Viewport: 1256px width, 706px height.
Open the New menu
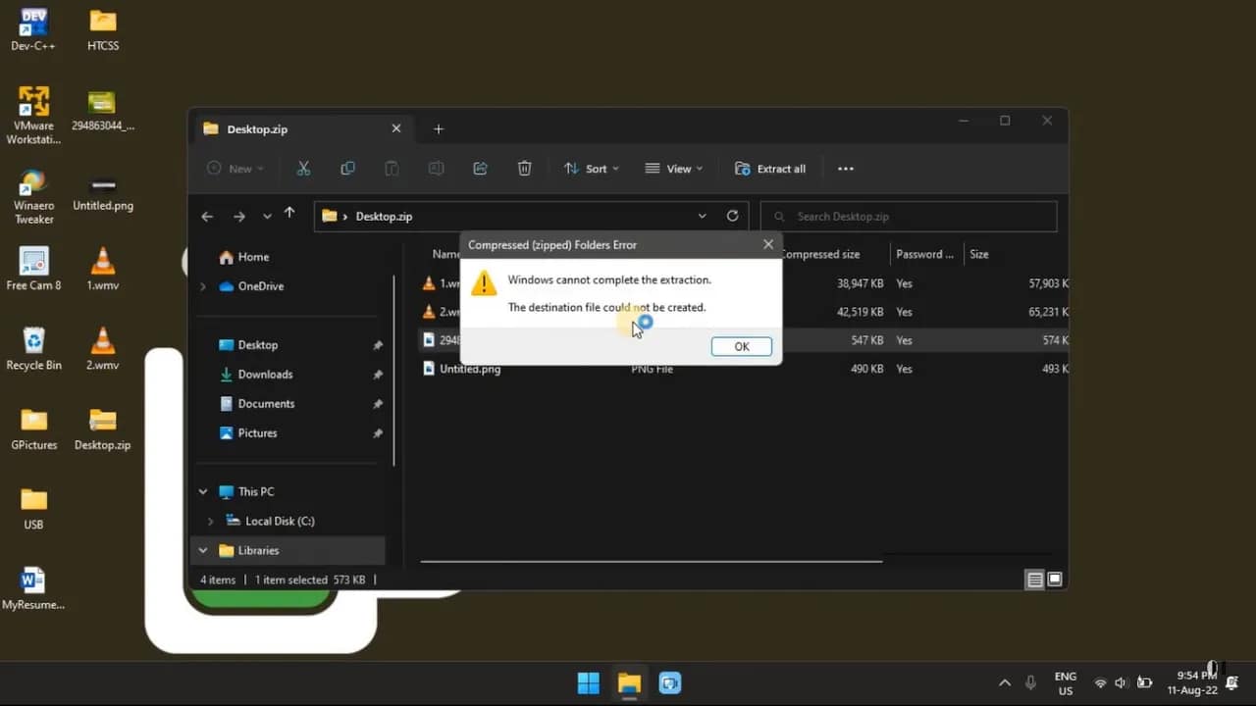pos(235,168)
